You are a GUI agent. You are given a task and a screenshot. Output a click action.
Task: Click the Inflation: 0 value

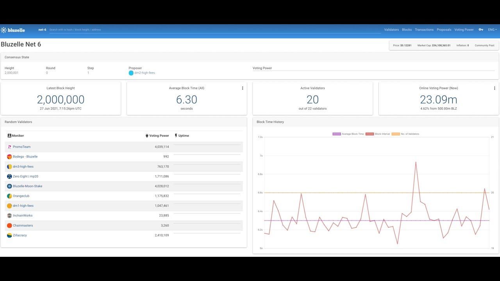point(462,45)
